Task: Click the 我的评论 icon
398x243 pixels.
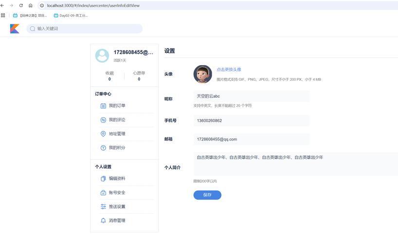Action: click(x=103, y=120)
